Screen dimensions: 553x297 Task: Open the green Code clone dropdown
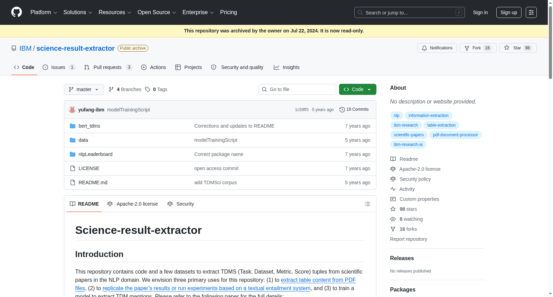coord(357,89)
